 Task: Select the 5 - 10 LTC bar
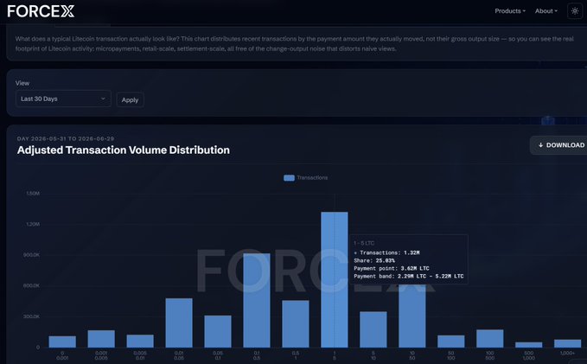point(373,329)
